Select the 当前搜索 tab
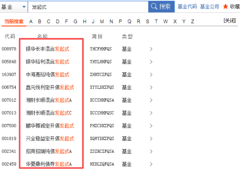 14,21
